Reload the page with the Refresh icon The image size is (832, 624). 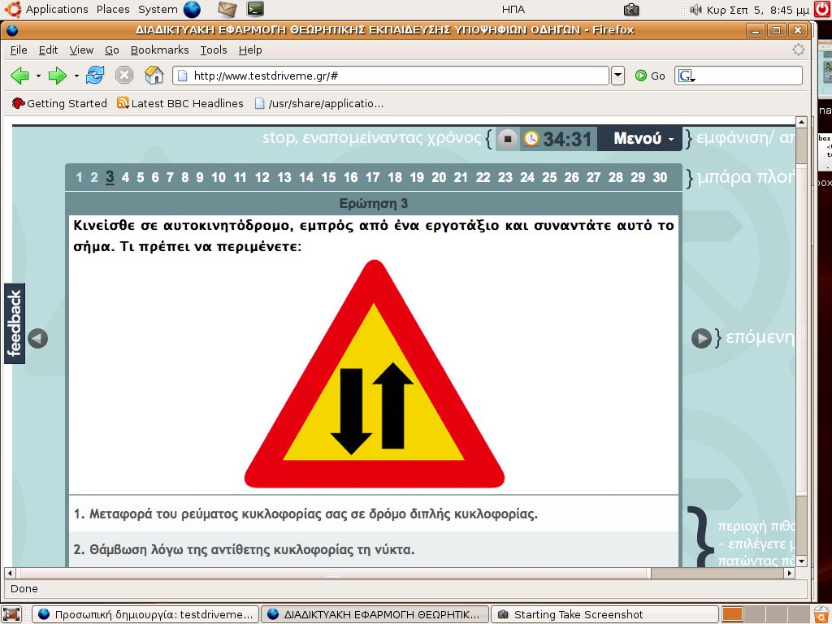(x=95, y=76)
